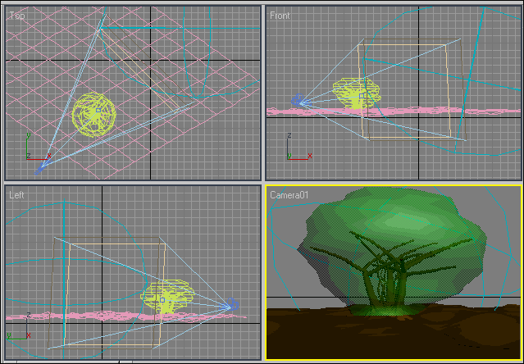
Task: Select the pink terrain mesh in Front viewport
Action: (x=394, y=111)
